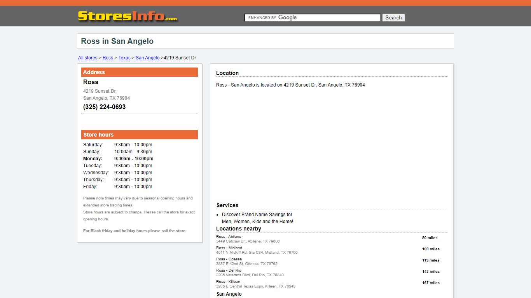This screenshot has height=298, width=531.
Task: Click the Search button
Action: click(393, 17)
